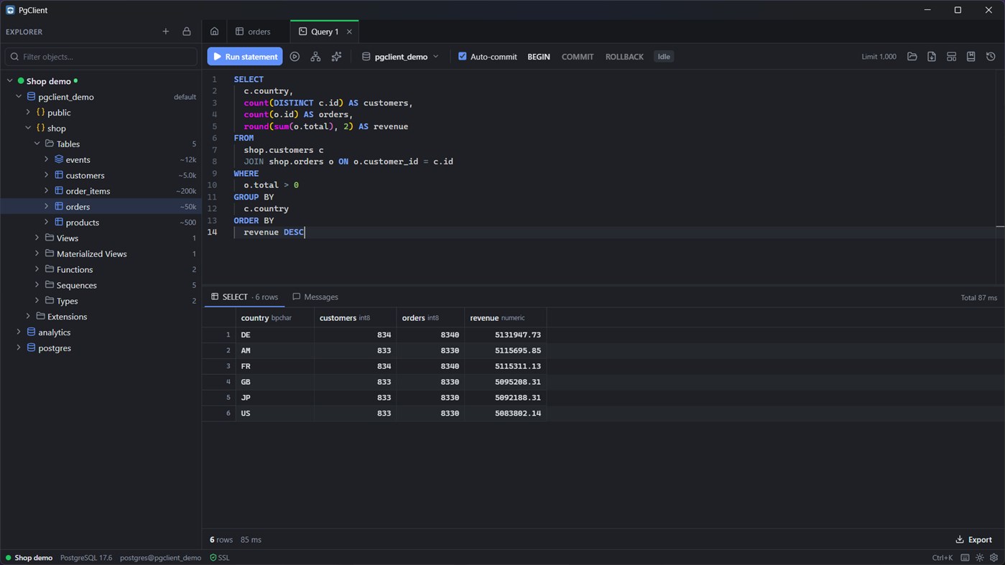Collapse the Shop demo connection
Image resolution: width=1005 pixels, height=565 pixels.
pyautogui.click(x=10, y=81)
